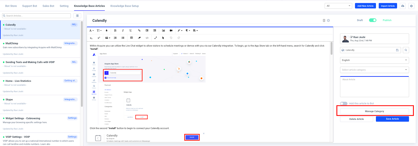This screenshot has width=418, height=146.
Task: Apply italic formatting
Action: pos(123,30)
